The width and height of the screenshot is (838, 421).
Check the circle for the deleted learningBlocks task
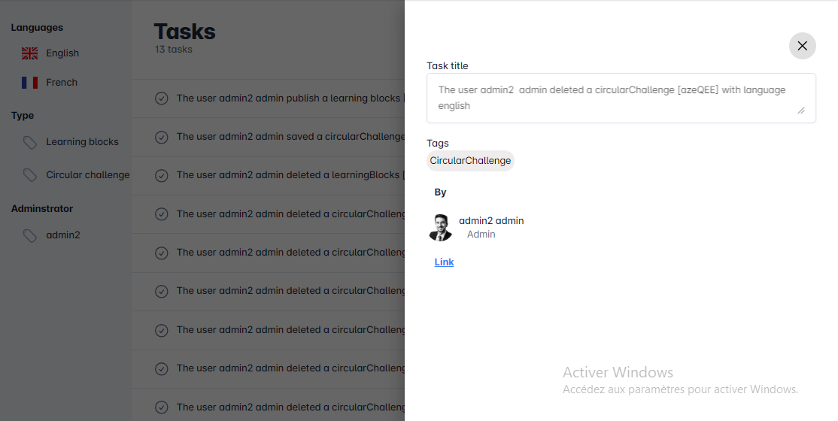click(x=161, y=175)
